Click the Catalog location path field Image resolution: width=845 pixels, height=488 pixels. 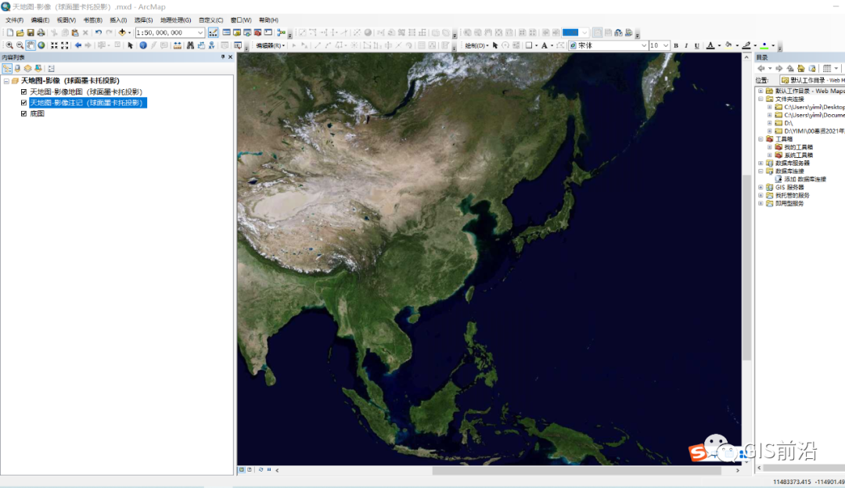pyautogui.click(x=812, y=81)
